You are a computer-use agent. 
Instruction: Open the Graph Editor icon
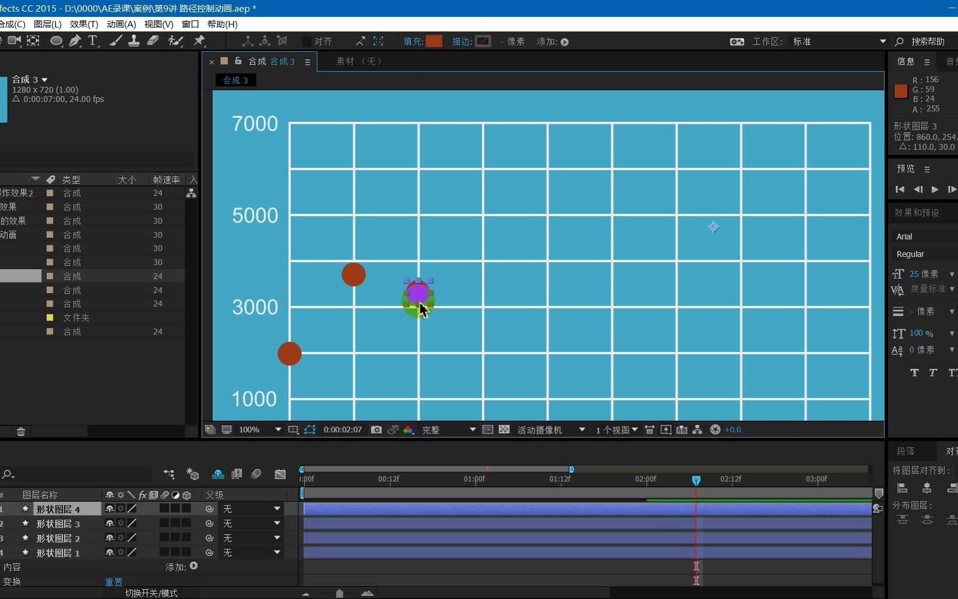[x=280, y=474]
